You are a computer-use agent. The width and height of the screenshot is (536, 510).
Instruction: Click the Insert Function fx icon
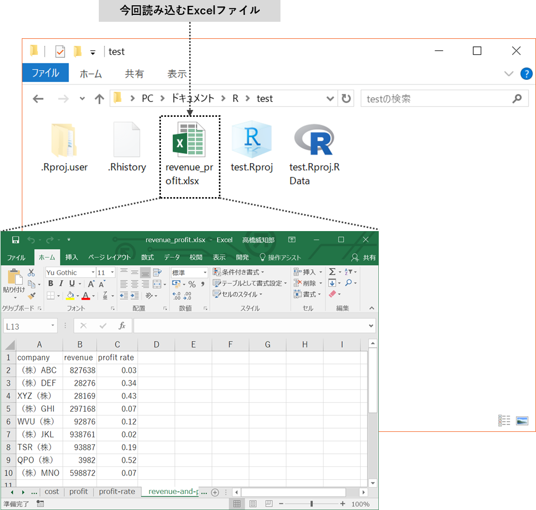tap(122, 326)
